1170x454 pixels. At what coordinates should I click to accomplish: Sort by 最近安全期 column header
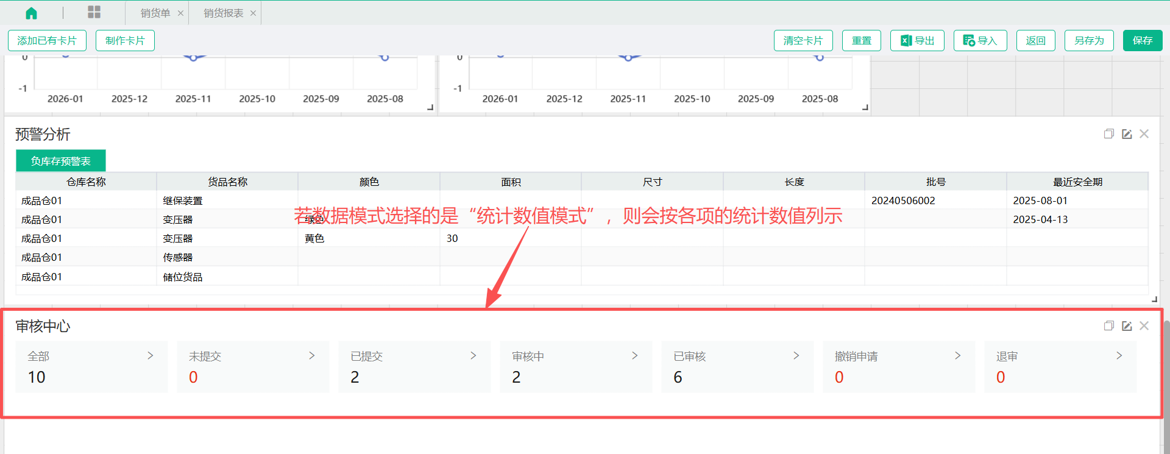(x=1077, y=182)
